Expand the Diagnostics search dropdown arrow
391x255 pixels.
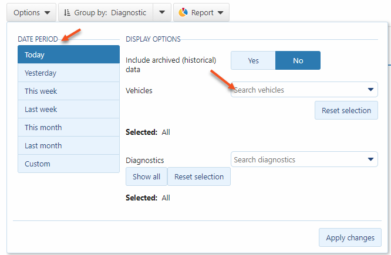(370, 159)
